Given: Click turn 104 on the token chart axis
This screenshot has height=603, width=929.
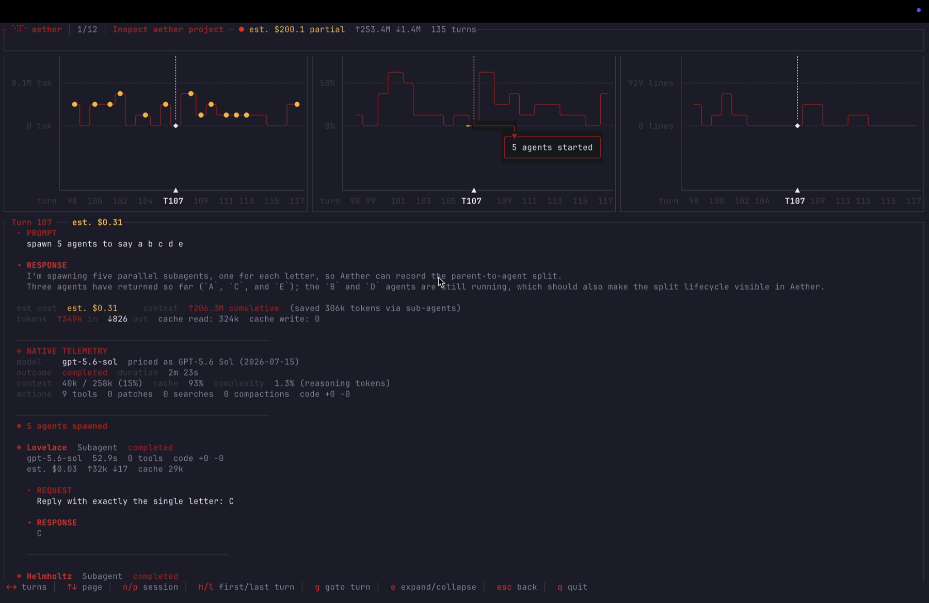Looking at the screenshot, I should pyautogui.click(x=145, y=201).
